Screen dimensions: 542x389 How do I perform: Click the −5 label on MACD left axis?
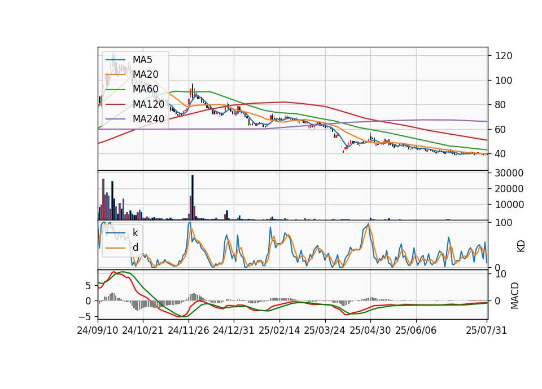(85, 317)
